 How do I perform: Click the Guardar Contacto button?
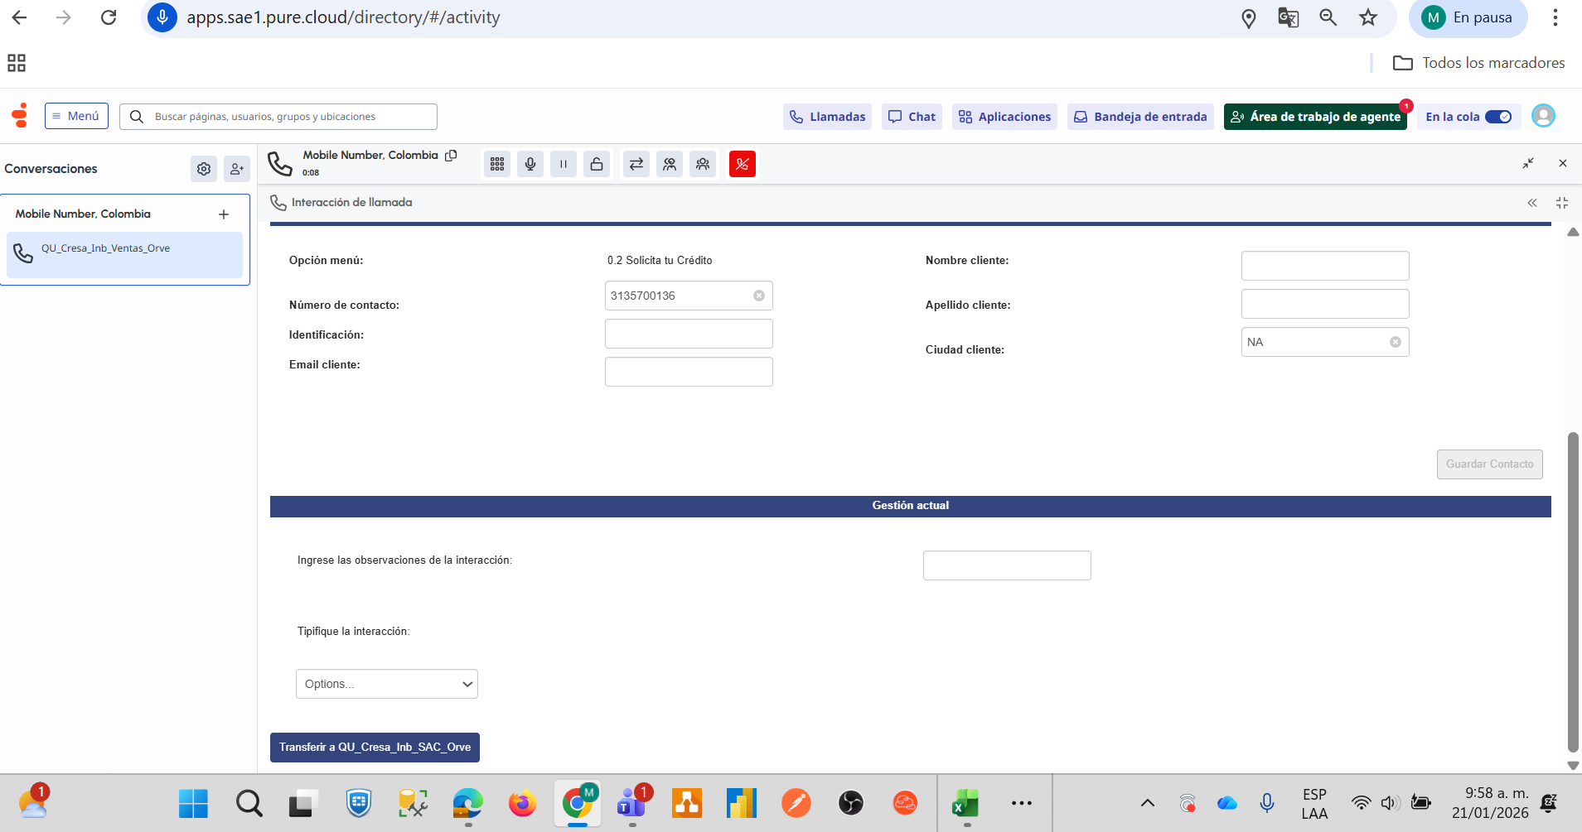pos(1489,464)
